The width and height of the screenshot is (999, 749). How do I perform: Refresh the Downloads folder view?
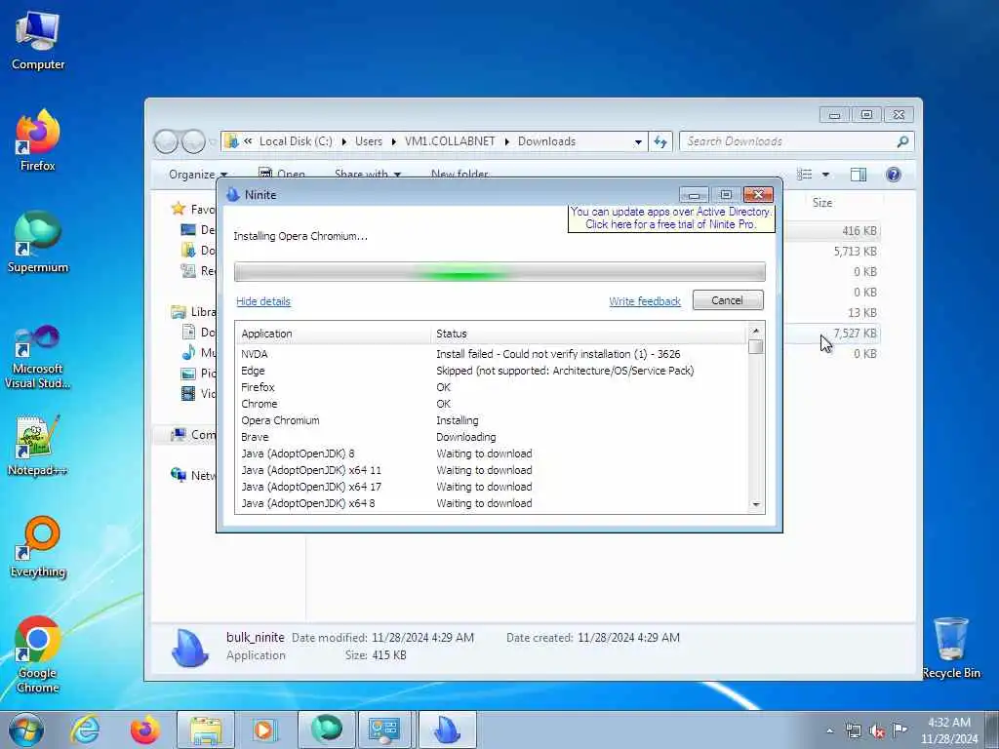pyautogui.click(x=660, y=141)
